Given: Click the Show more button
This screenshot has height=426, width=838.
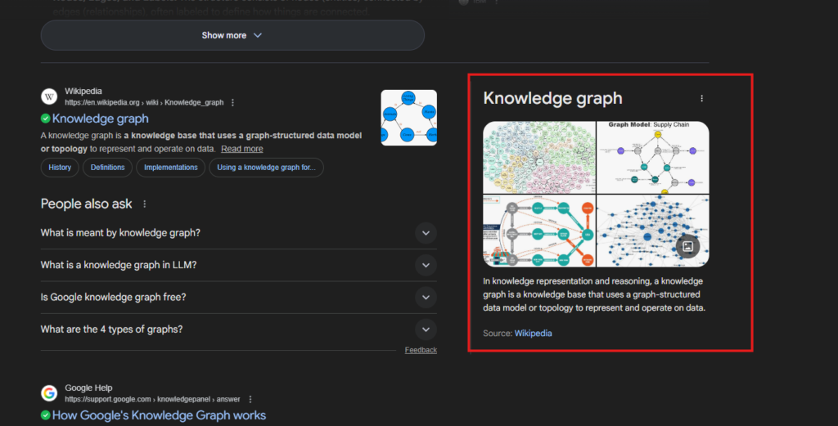Looking at the screenshot, I should [232, 35].
